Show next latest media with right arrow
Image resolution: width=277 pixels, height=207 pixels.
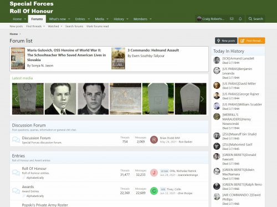point(202,99)
